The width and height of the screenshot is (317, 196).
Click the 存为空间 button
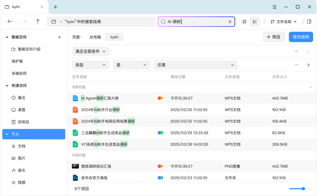pyautogui.click(x=301, y=37)
